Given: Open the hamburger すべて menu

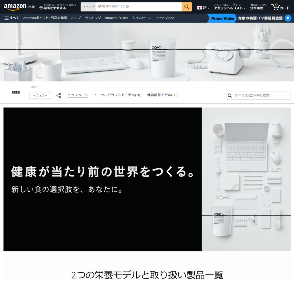Looking at the screenshot, I should coord(11,18).
